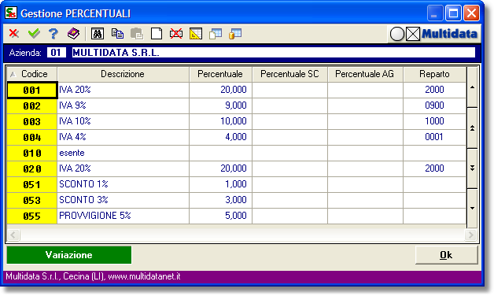Click the binoculars search icon
The width and height of the screenshot is (494, 296).
click(x=98, y=33)
